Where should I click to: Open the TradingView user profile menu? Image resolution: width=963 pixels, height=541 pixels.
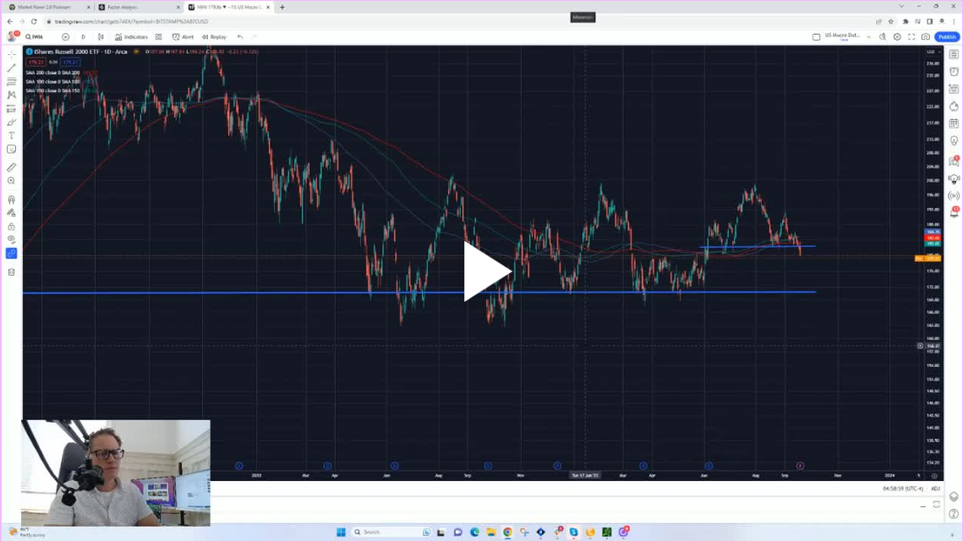pyautogui.click(x=12, y=37)
